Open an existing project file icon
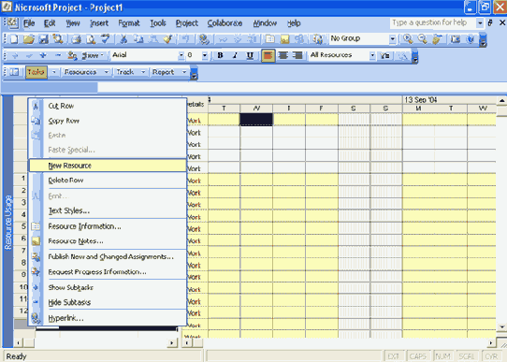The height and width of the screenshot is (362, 507). pos(28,39)
